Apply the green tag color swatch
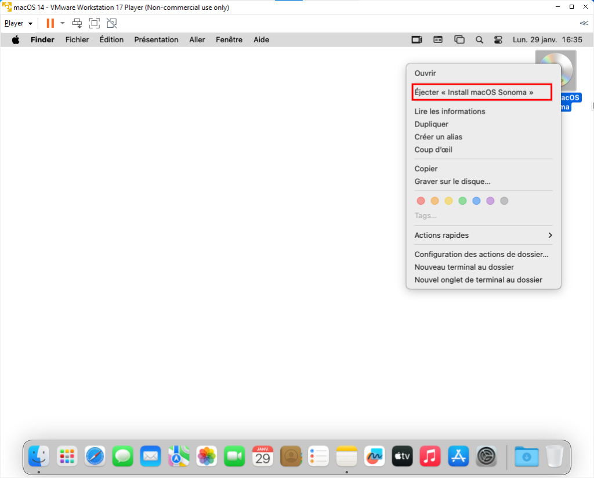This screenshot has height=478, width=594. [462, 201]
